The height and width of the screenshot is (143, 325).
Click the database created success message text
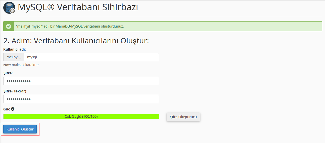[x=70, y=26]
